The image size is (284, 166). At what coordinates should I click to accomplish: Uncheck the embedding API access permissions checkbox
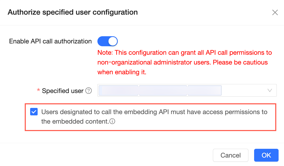pyautogui.click(x=34, y=112)
